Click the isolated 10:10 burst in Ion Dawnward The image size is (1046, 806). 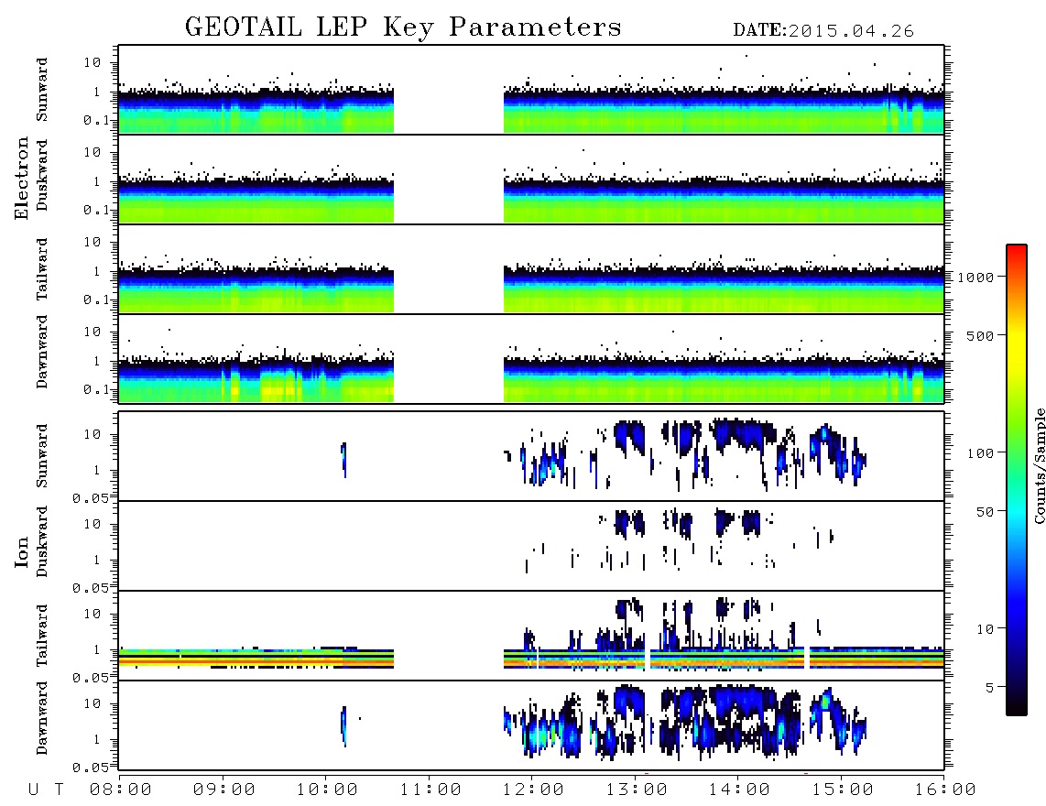(343, 726)
